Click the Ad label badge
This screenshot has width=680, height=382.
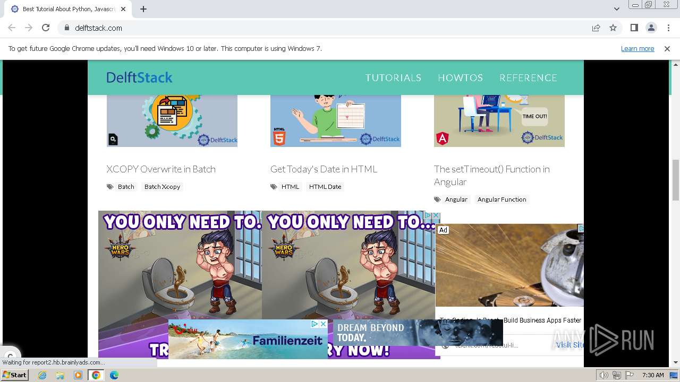pyautogui.click(x=443, y=230)
